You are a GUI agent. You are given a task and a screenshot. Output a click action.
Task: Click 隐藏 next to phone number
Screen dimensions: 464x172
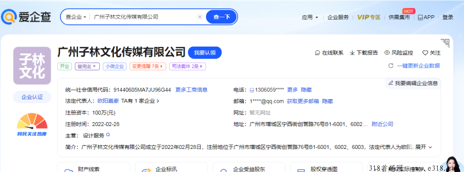306,90
